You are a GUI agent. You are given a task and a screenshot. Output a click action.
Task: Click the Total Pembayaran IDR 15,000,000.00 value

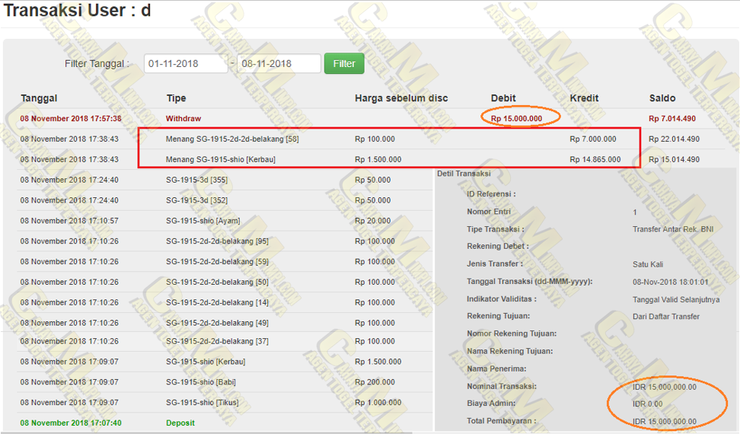[x=664, y=421]
